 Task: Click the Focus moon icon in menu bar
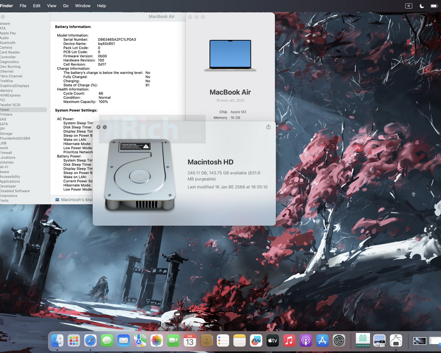click(x=422, y=6)
